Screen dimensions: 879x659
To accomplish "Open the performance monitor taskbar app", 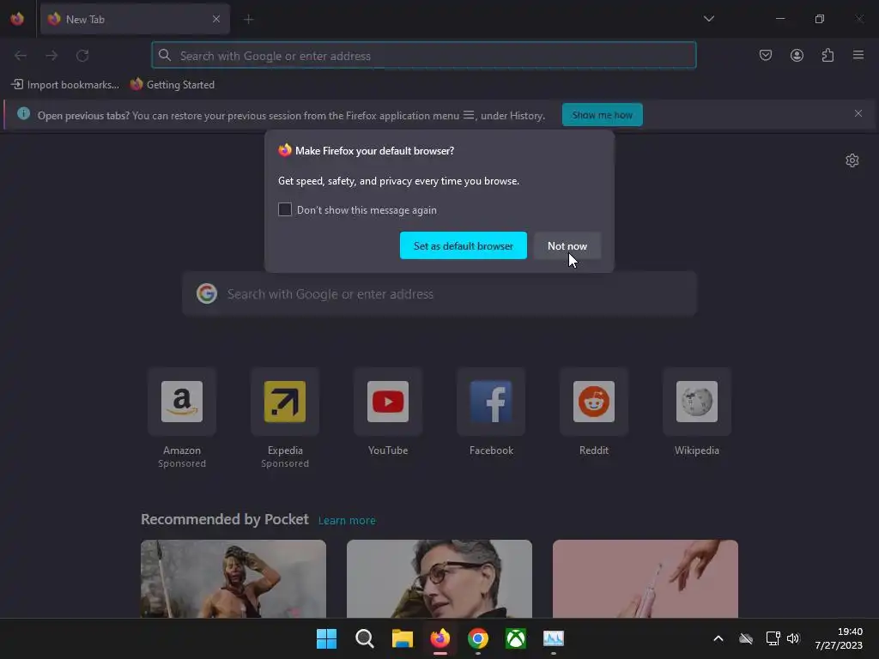I will point(554,638).
